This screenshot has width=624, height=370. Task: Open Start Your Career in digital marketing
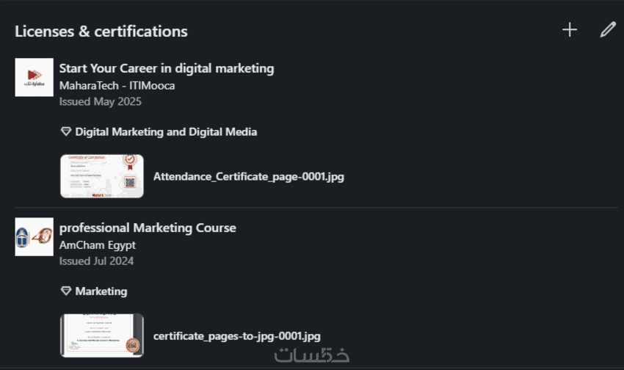click(167, 68)
